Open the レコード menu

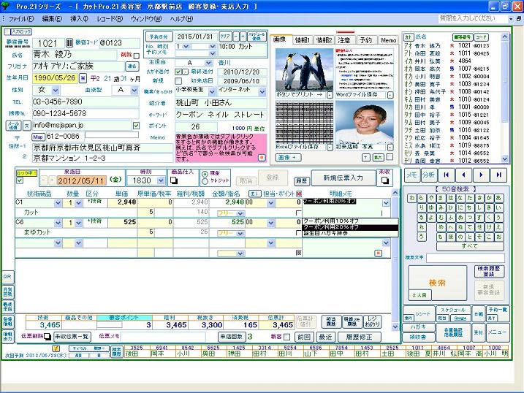tap(110, 19)
